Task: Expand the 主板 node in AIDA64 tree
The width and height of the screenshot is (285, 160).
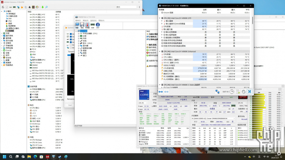Action: [2, 33]
